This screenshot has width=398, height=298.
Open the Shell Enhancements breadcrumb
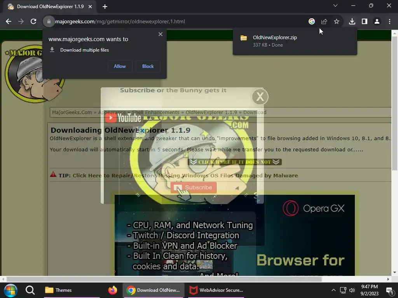(x=155, y=112)
